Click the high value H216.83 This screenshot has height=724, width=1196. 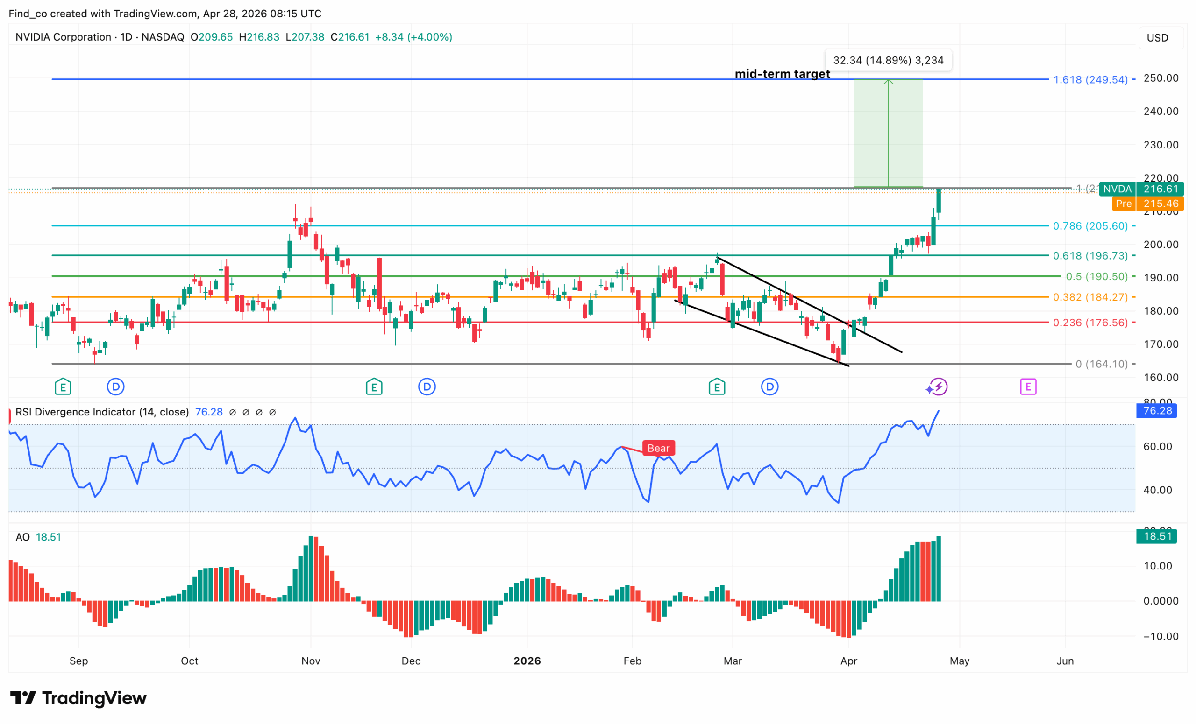(259, 37)
